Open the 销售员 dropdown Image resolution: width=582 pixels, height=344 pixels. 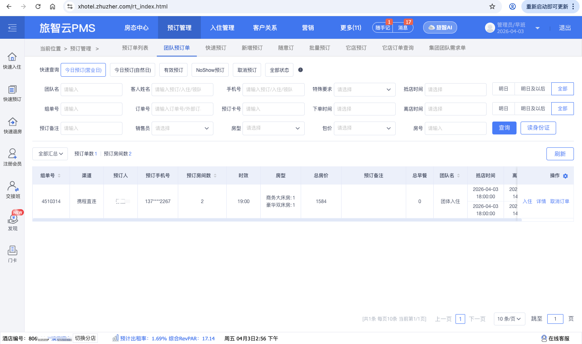(x=182, y=128)
